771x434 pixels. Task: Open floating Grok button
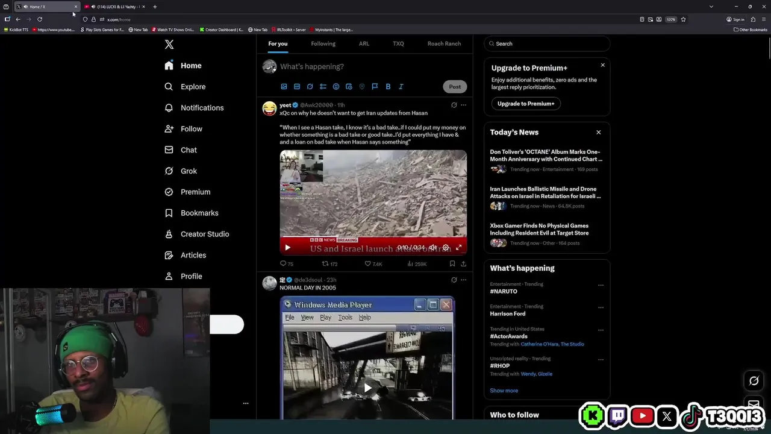click(x=754, y=381)
